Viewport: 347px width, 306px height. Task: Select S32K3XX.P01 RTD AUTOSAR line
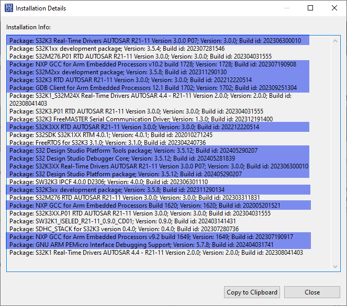(140, 213)
